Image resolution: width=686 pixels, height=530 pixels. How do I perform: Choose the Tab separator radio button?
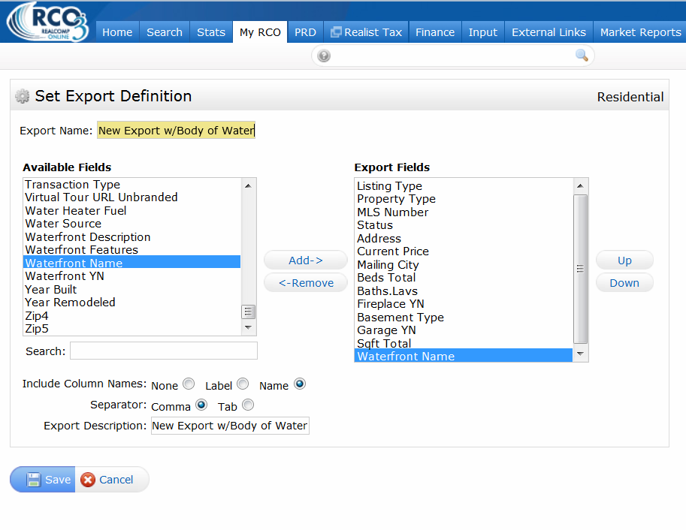click(x=248, y=405)
